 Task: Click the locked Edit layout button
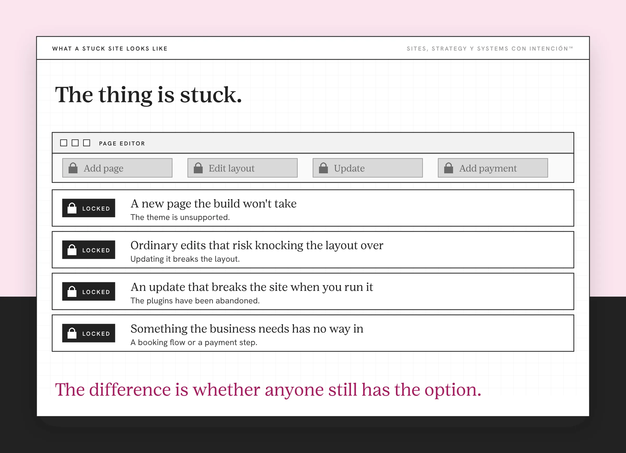243,168
